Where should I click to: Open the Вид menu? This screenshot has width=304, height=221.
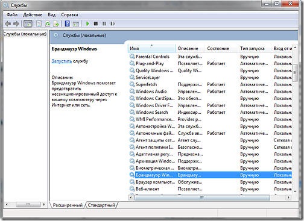pos(52,14)
